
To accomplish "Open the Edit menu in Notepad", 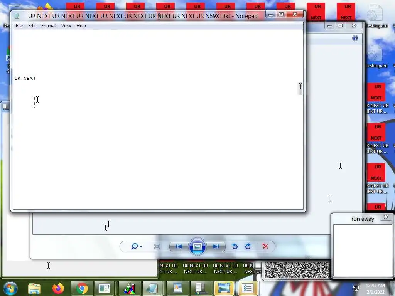I will [x=32, y=26].
